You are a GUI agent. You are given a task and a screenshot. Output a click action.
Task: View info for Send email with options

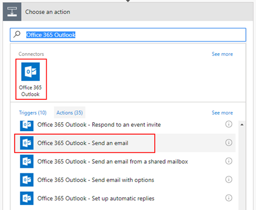point(229,179)
